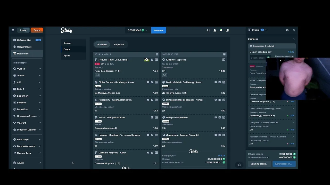Viewport: 330px width, 185px height.
Task: Open the user profile icon
Action: click(215, 30)
